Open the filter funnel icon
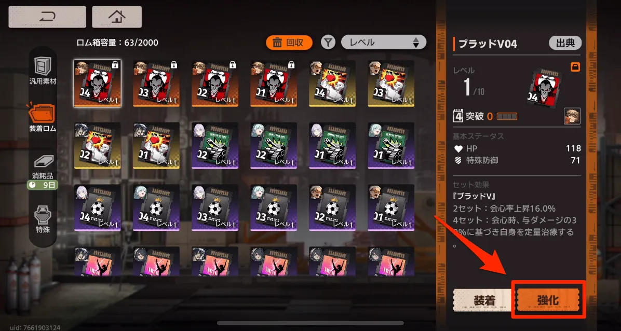This screenshot has height=331, width=621. (x=328, y=43)
